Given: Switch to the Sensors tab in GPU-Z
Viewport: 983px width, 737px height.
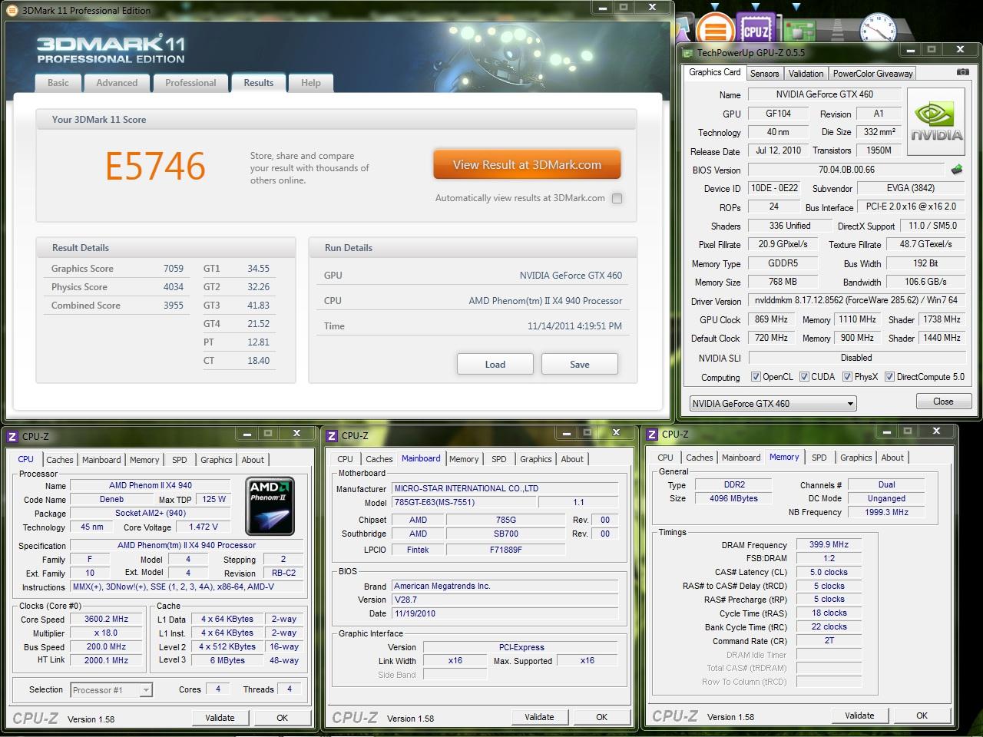Looking at the screenshot, I should coord(764,74).
